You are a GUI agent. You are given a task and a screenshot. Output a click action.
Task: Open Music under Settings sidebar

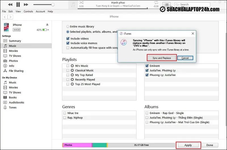coord(12,46)
